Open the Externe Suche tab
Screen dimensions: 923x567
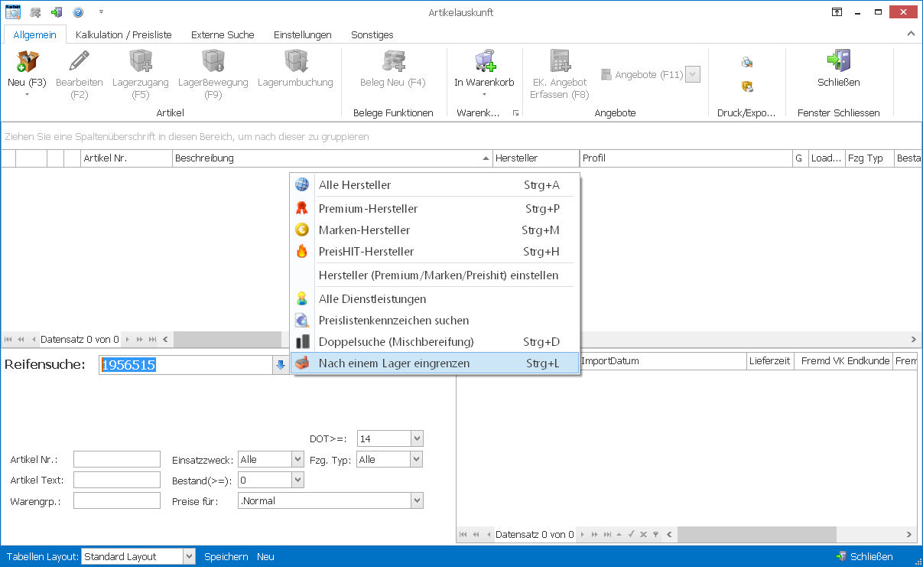(x=223, y=34)
